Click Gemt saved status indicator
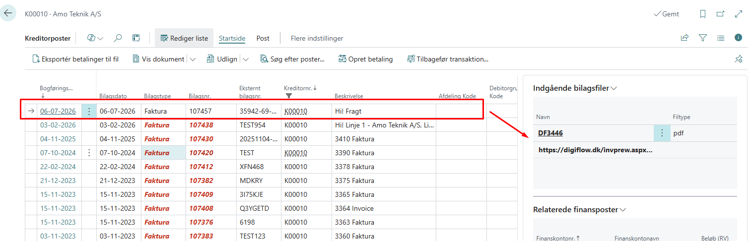 click(x=666, y=14)
